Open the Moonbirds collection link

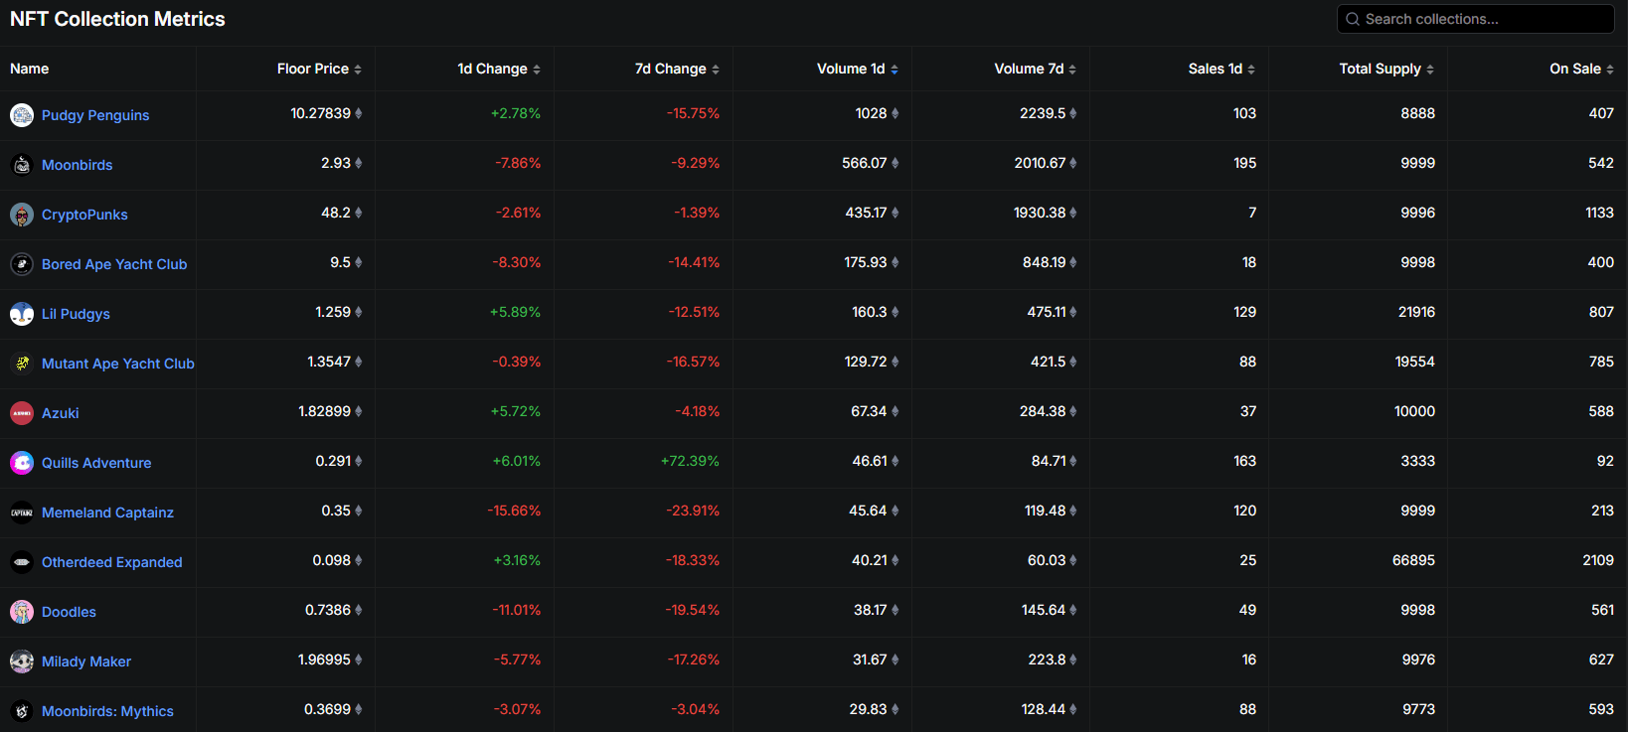(x=78, y=165)
